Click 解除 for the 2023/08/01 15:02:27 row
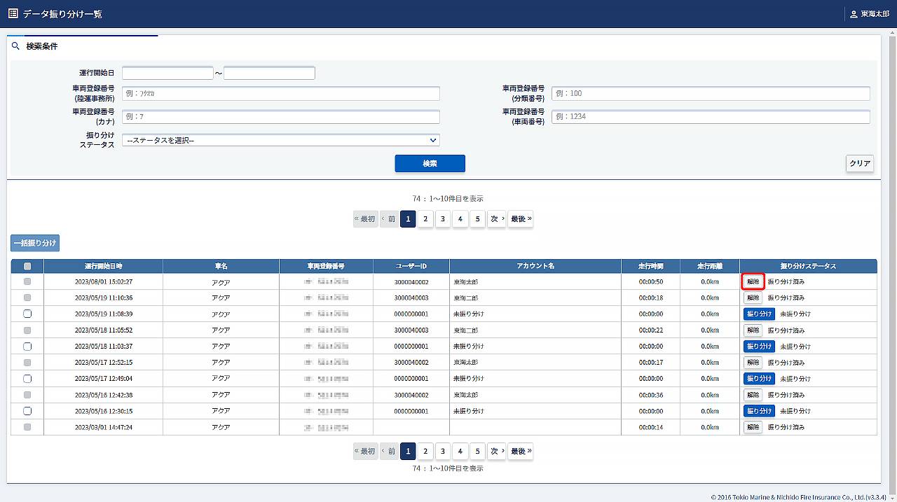This screenshot has width=897, height=502. point(753,281)
